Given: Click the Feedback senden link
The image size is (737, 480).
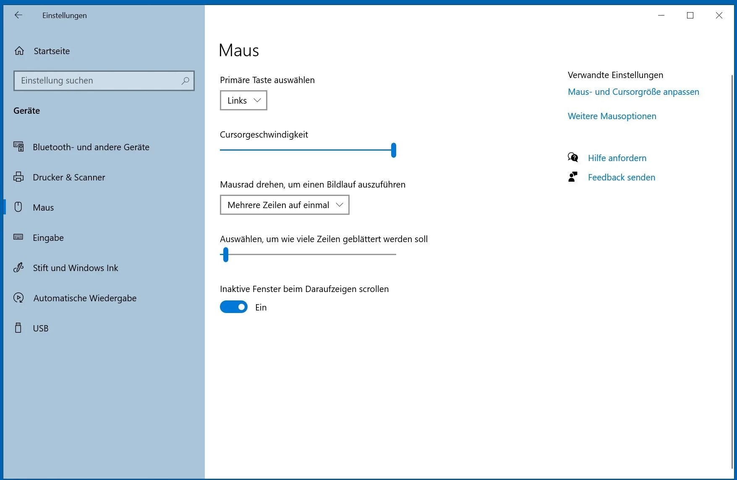Looking at the screenshot, I should click(622, 177).
